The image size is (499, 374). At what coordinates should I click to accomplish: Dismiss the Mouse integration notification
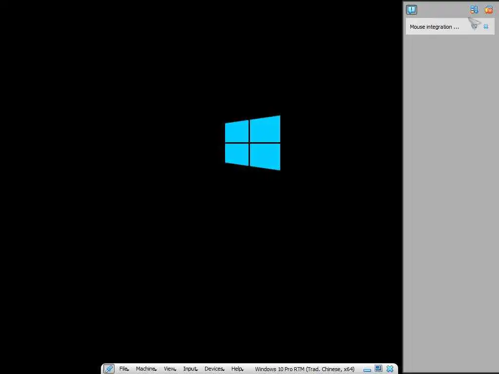coord(486,27)
